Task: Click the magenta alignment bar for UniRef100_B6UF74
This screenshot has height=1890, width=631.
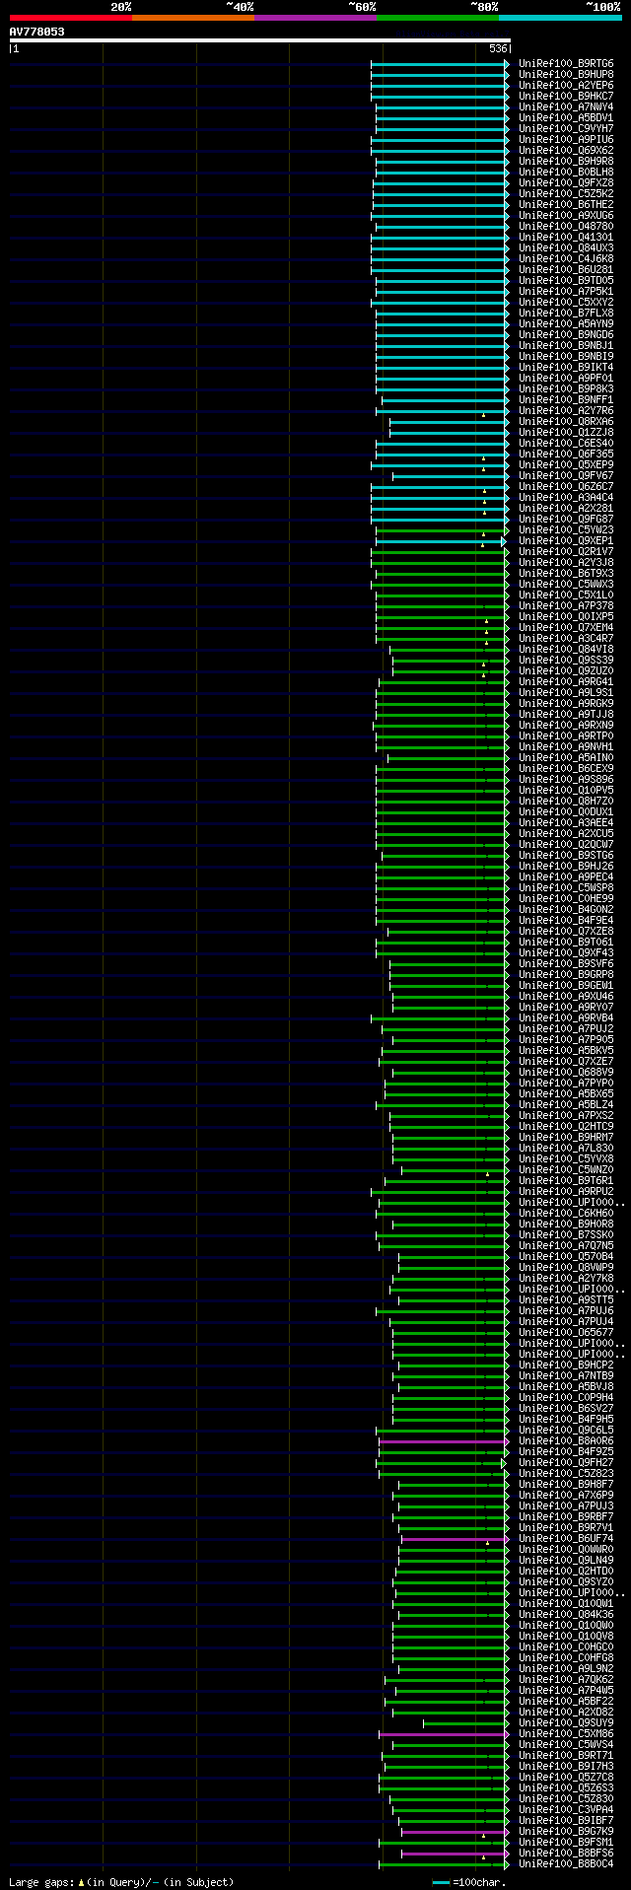Action: (455, 1539)
